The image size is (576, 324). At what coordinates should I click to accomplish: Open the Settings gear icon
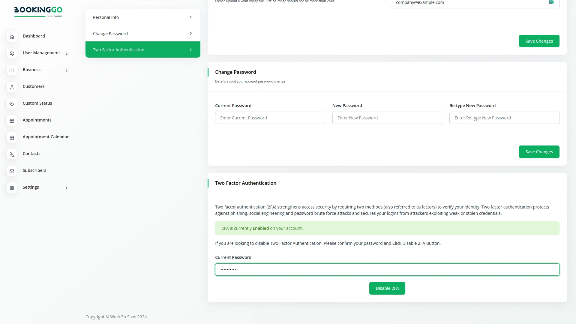click(12, 188)
